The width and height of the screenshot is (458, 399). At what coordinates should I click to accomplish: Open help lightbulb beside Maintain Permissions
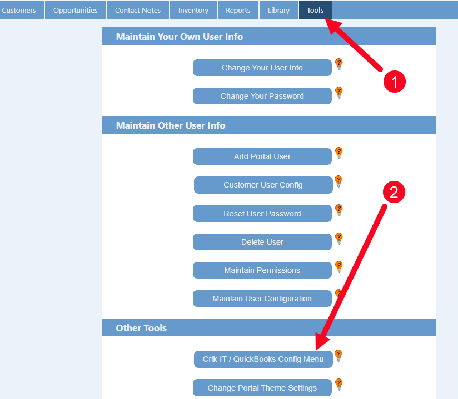coord(338,267)
